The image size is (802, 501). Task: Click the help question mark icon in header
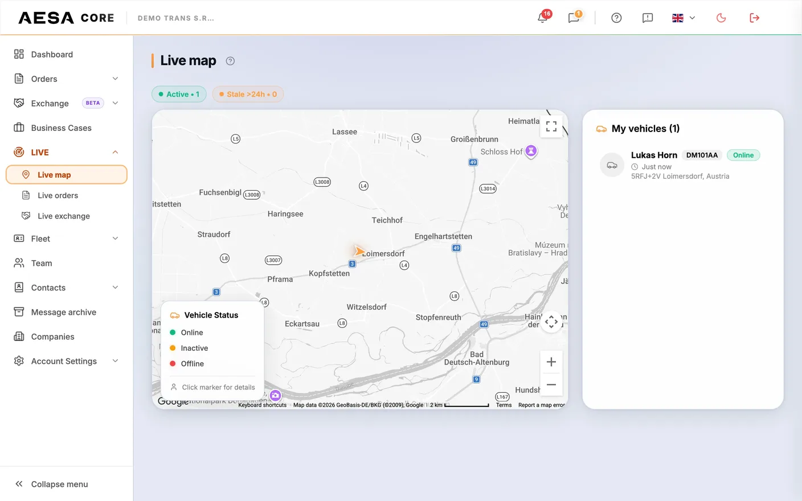(616, 18)
